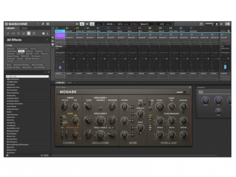The width and height of the screenshot is (236, 177).
Task: Toggle the user content icon
Action: 47,34
